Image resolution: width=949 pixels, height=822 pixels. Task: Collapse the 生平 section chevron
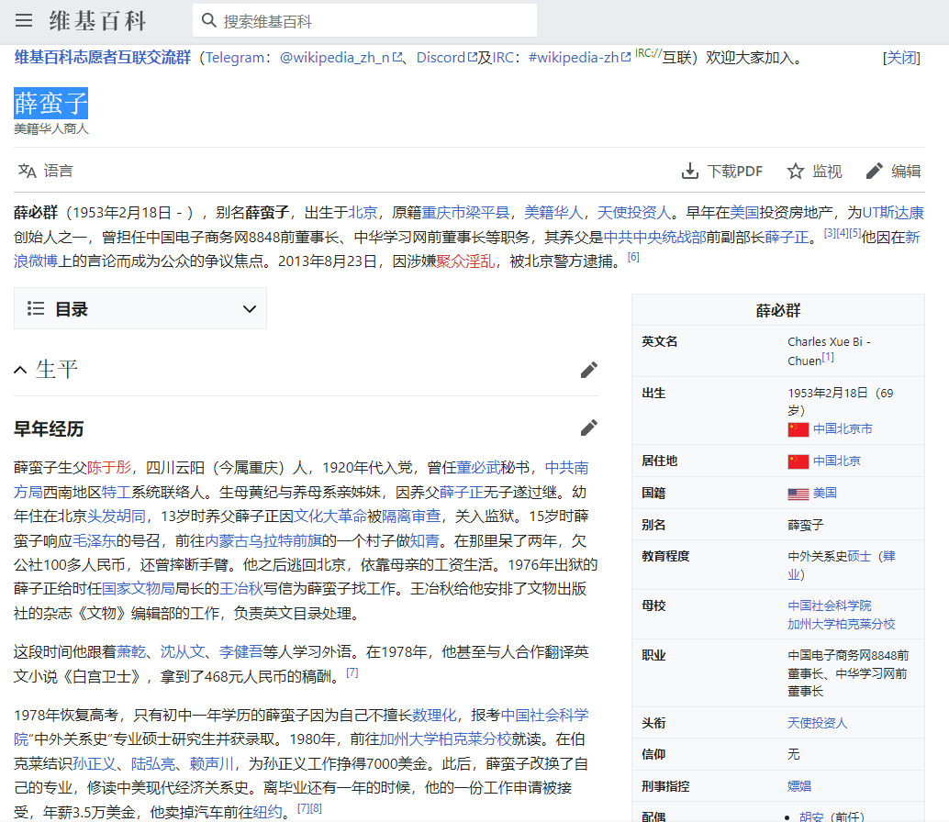click(x=20, y=370)
